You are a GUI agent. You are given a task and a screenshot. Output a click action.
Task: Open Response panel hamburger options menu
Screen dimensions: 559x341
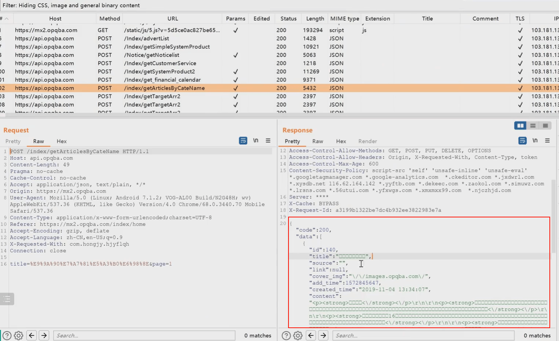coord(547,141)
